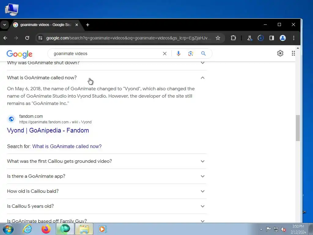Click the fandom globe favicon
This screenshot has height=235, width=313.
click(11, 119)
